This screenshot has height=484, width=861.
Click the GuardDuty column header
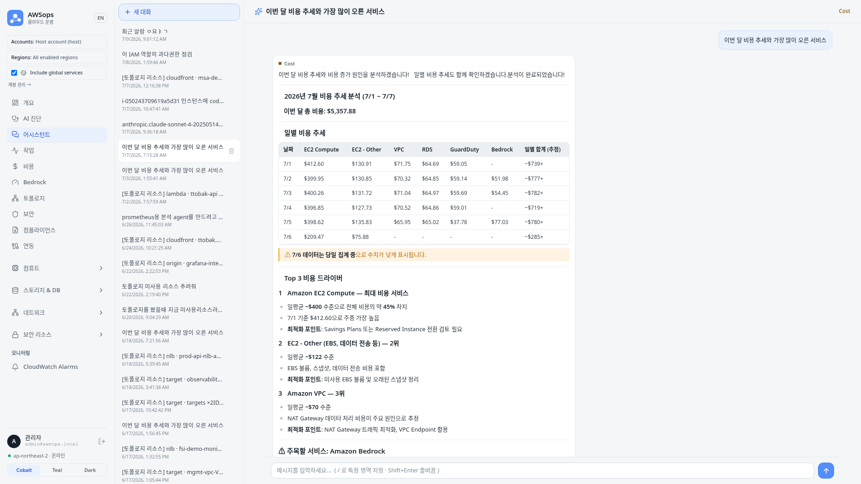click(x=464, y=150)
